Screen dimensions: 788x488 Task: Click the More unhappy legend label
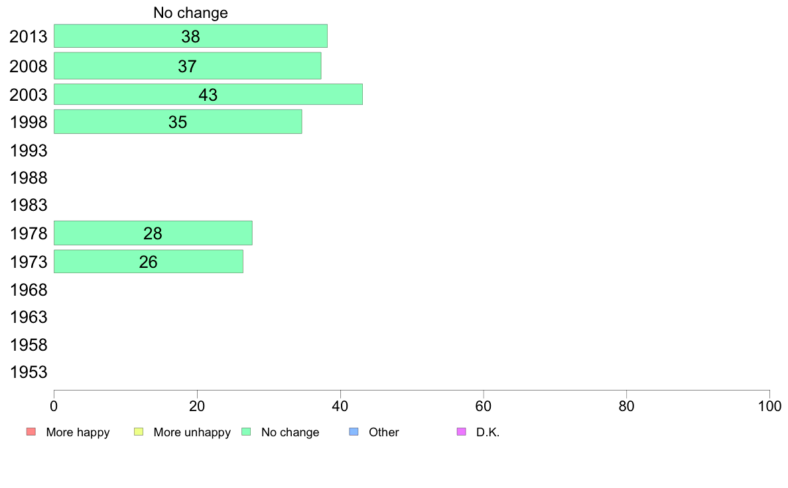pyautogui.click(x=192, y=432)
